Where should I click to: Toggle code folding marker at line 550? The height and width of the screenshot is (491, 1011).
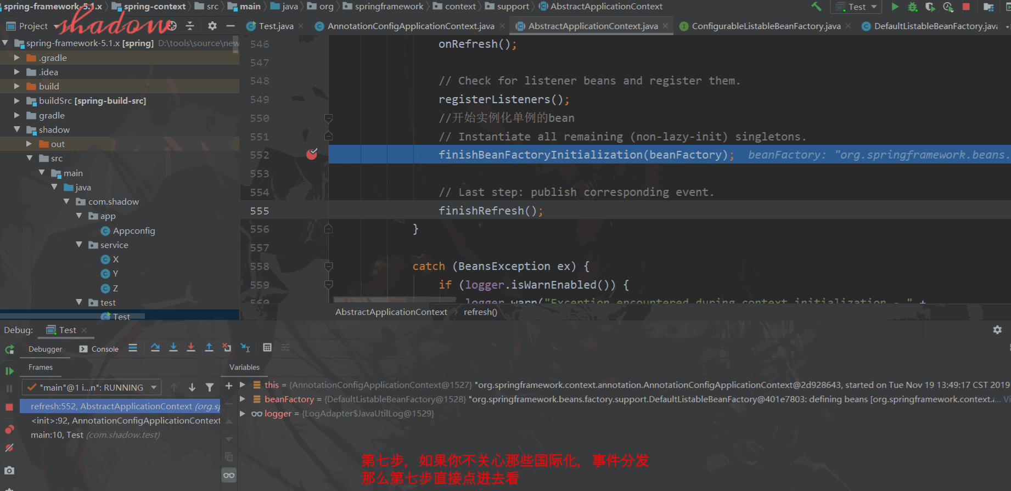point(328,118)
